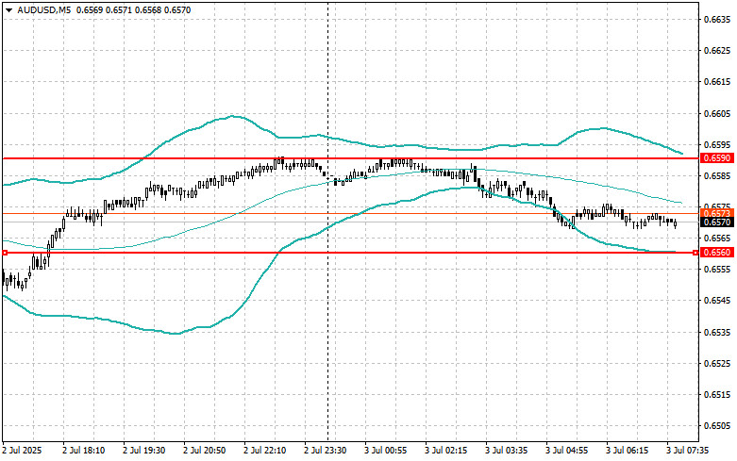Click the 0.6635 price scale value

(x=717, y=20)
